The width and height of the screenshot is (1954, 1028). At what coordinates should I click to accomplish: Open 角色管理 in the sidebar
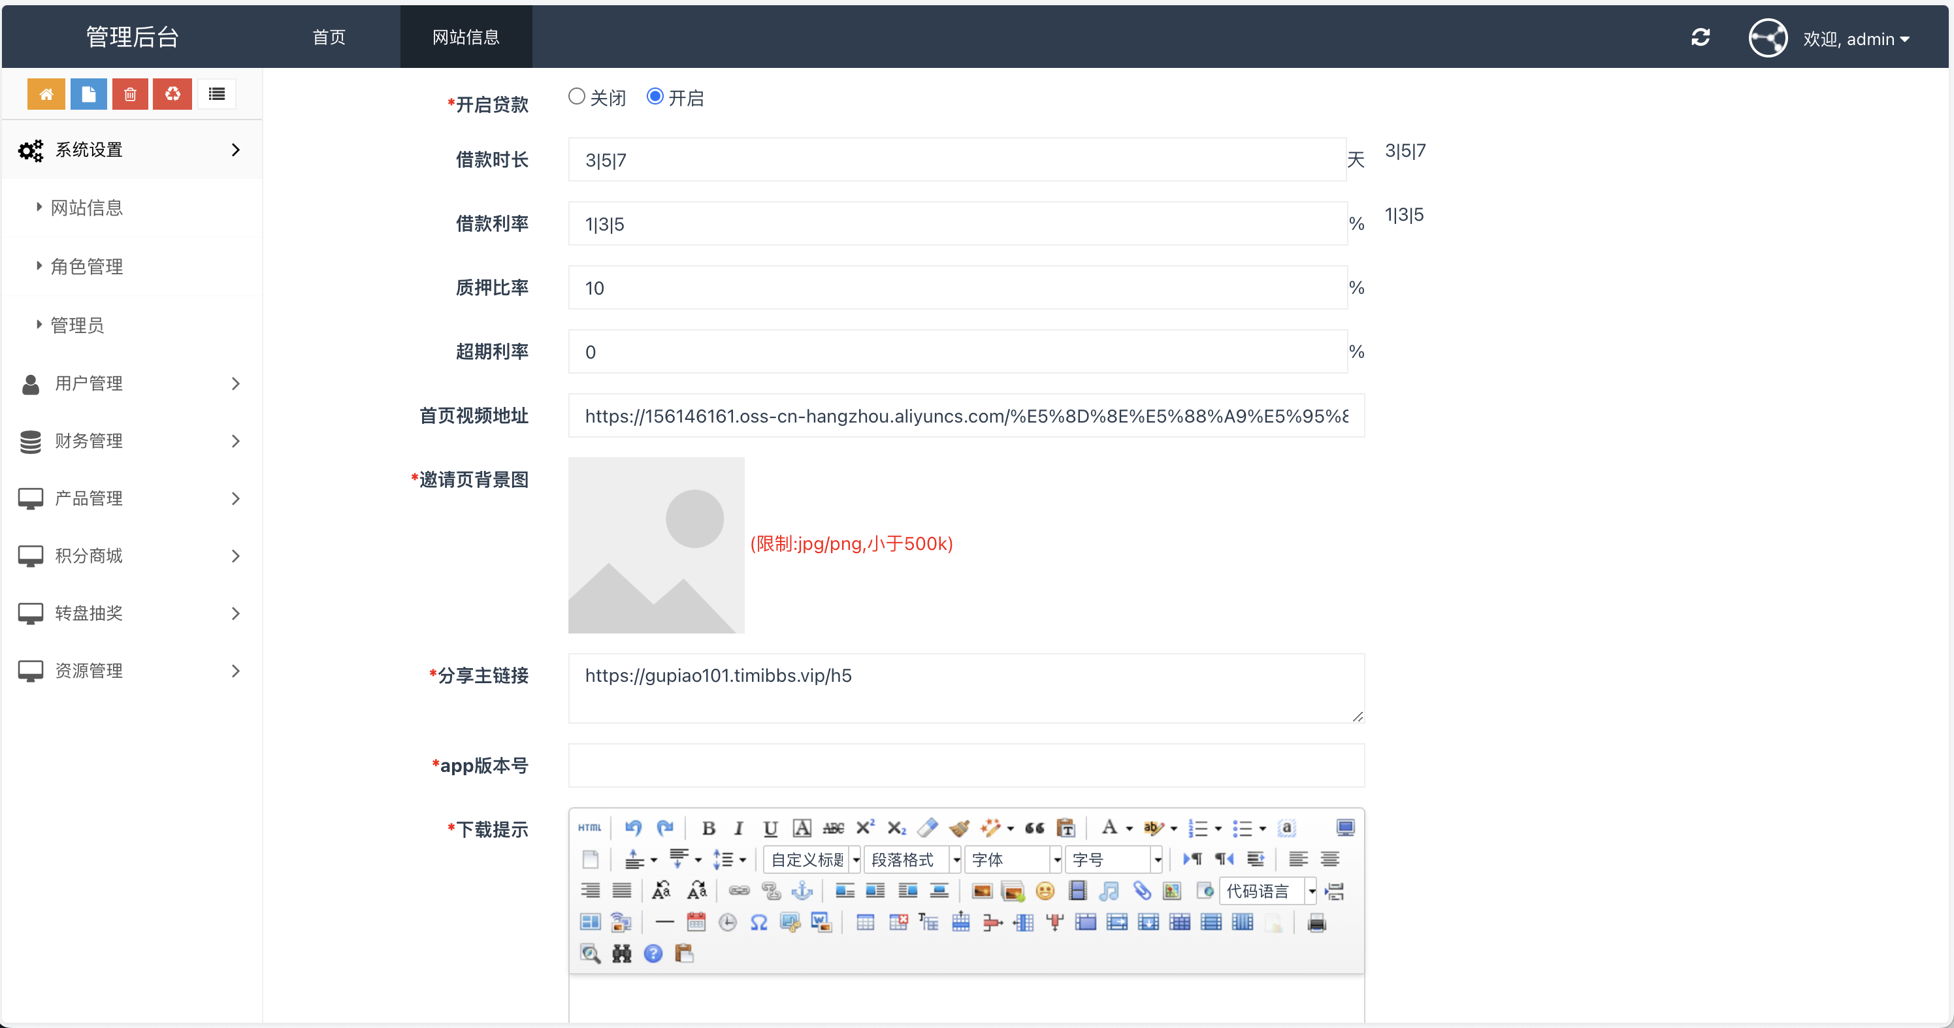(x=86, y=266)
